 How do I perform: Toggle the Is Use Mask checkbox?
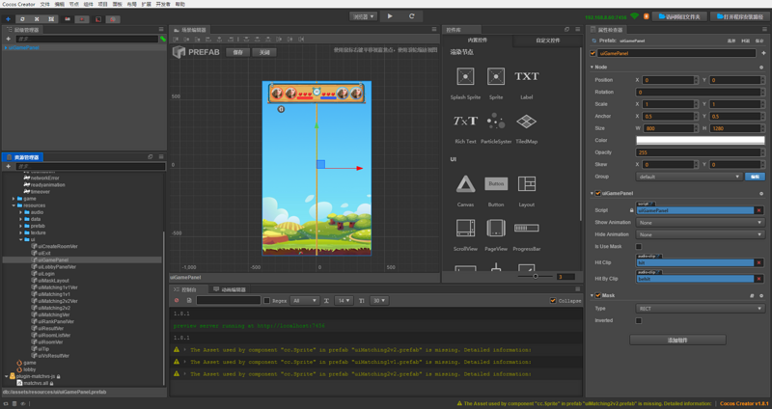[639, 247]
